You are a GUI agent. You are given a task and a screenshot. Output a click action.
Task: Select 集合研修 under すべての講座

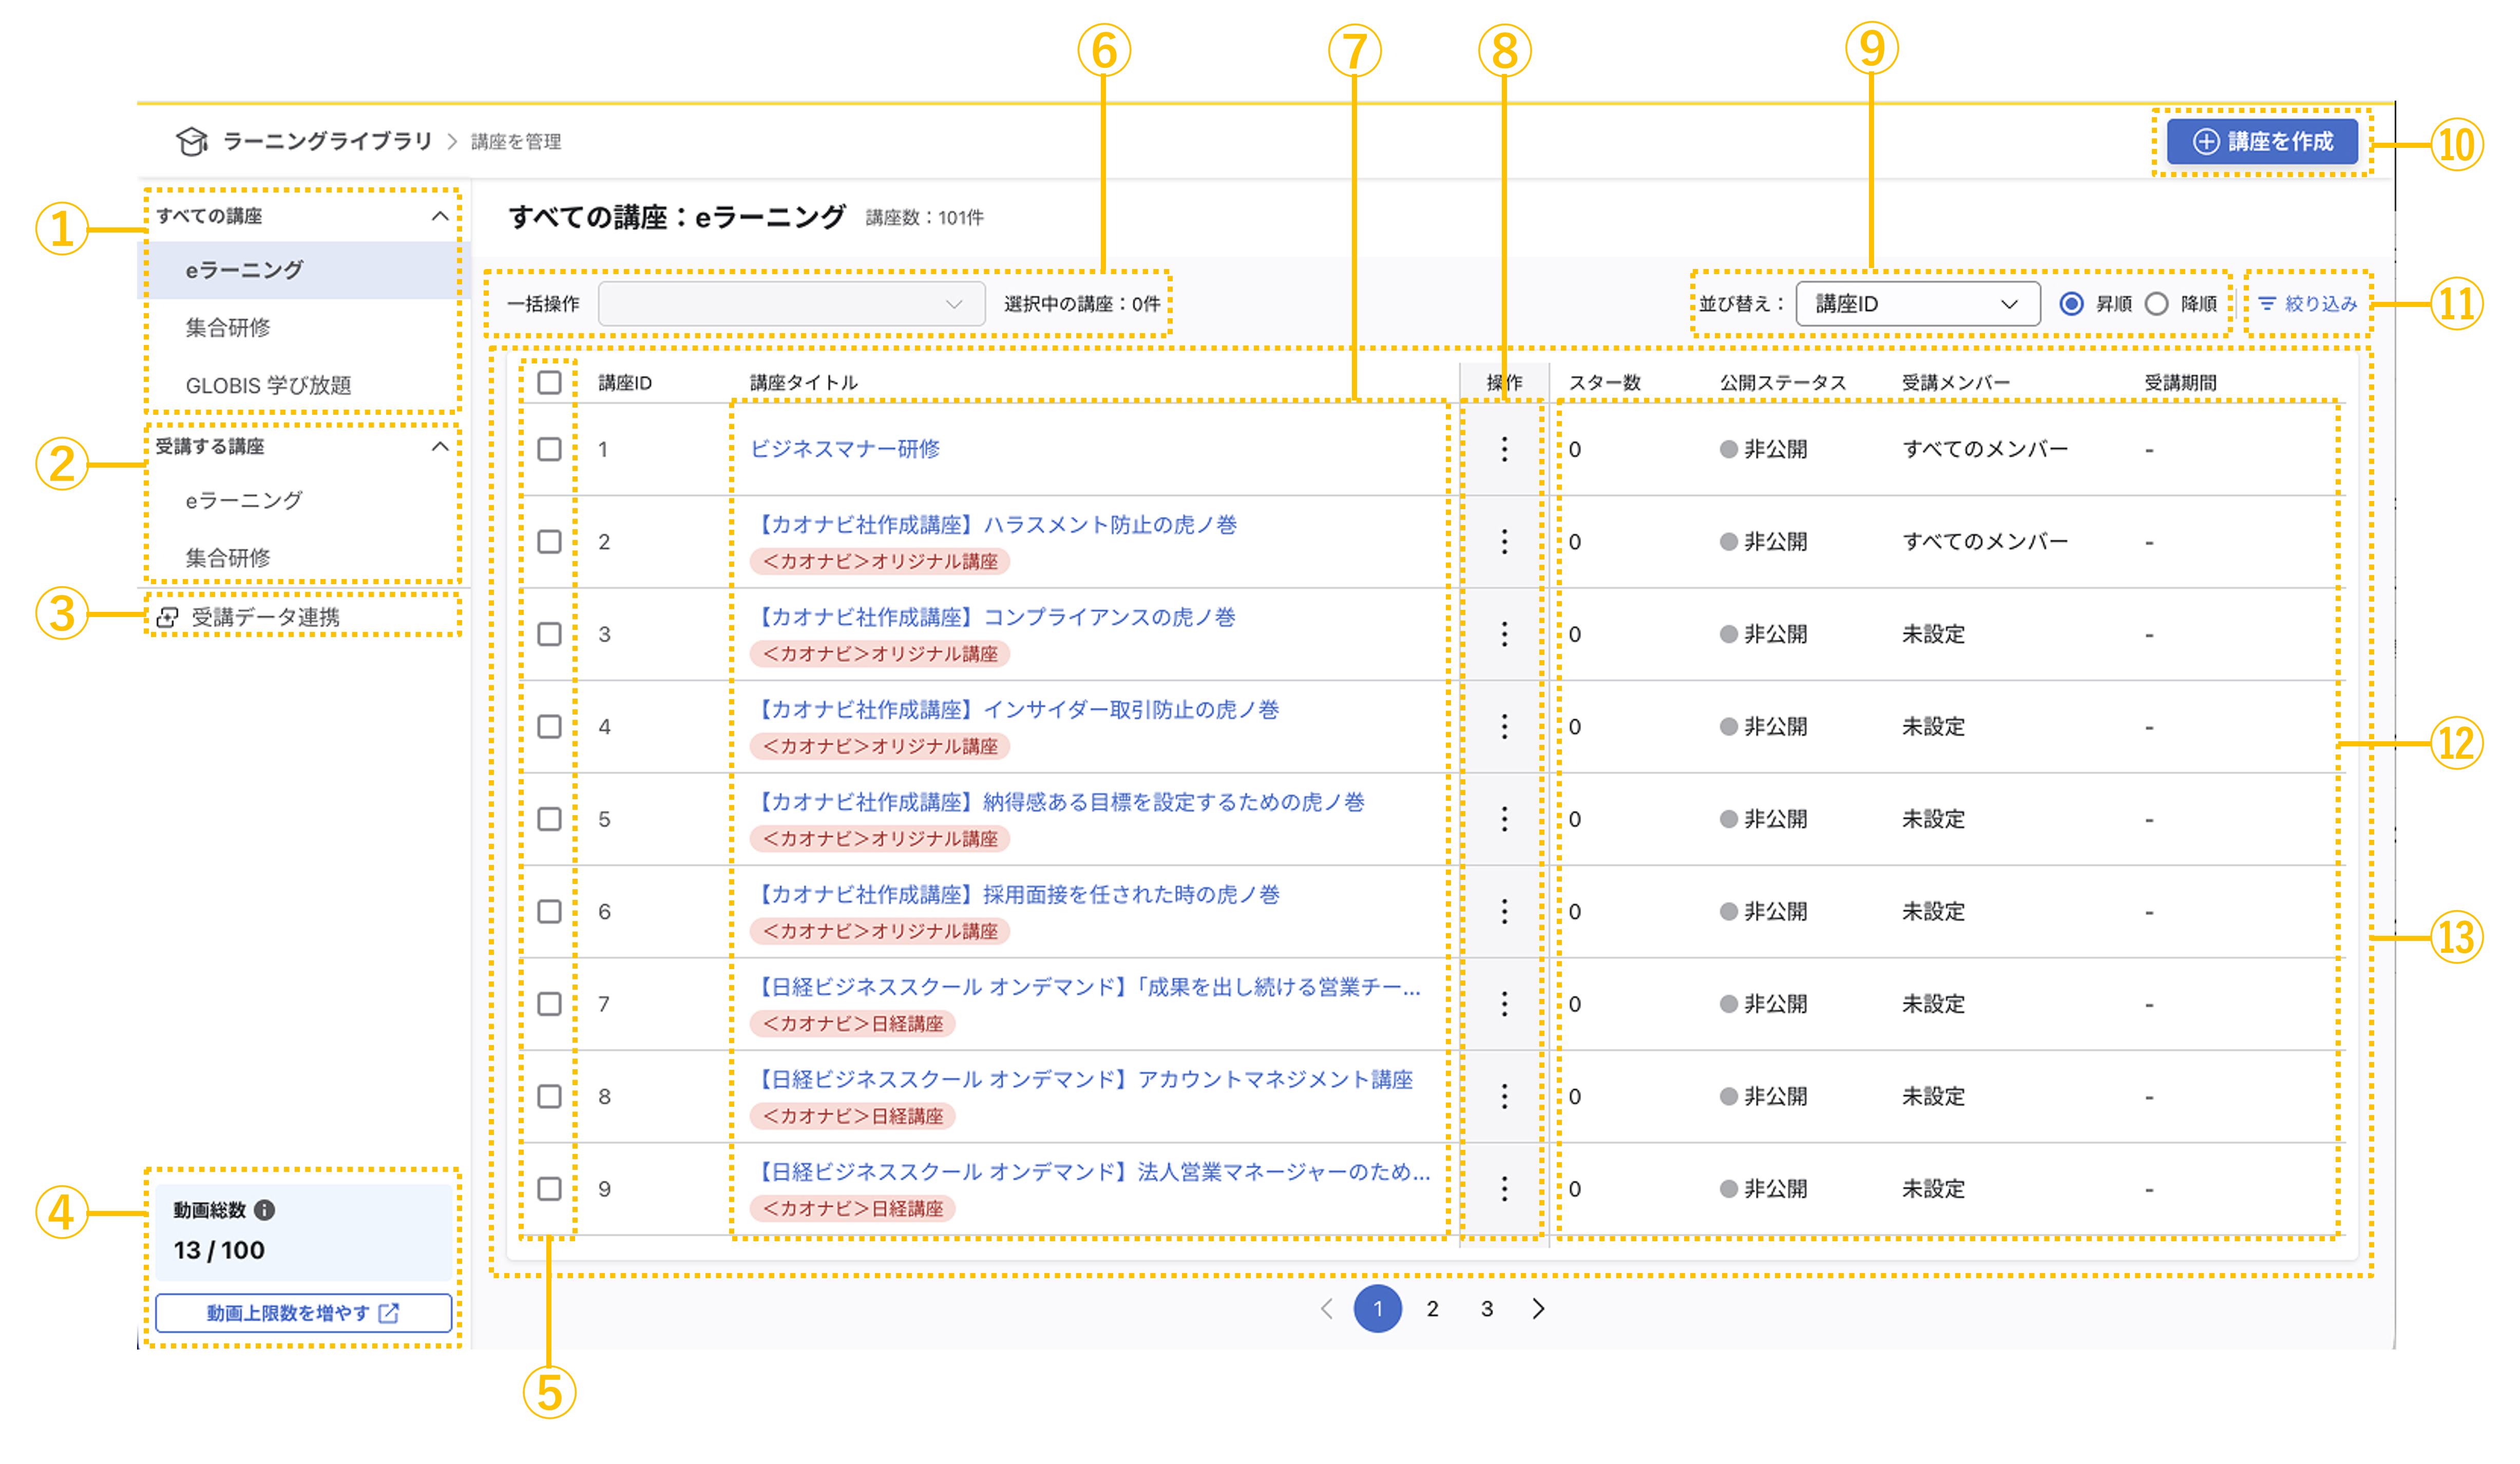pos(228,327)
